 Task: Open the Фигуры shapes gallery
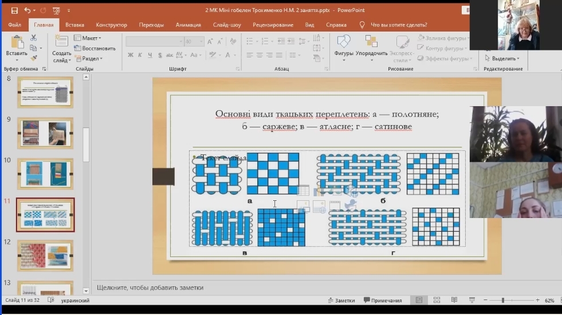(344, 48)
